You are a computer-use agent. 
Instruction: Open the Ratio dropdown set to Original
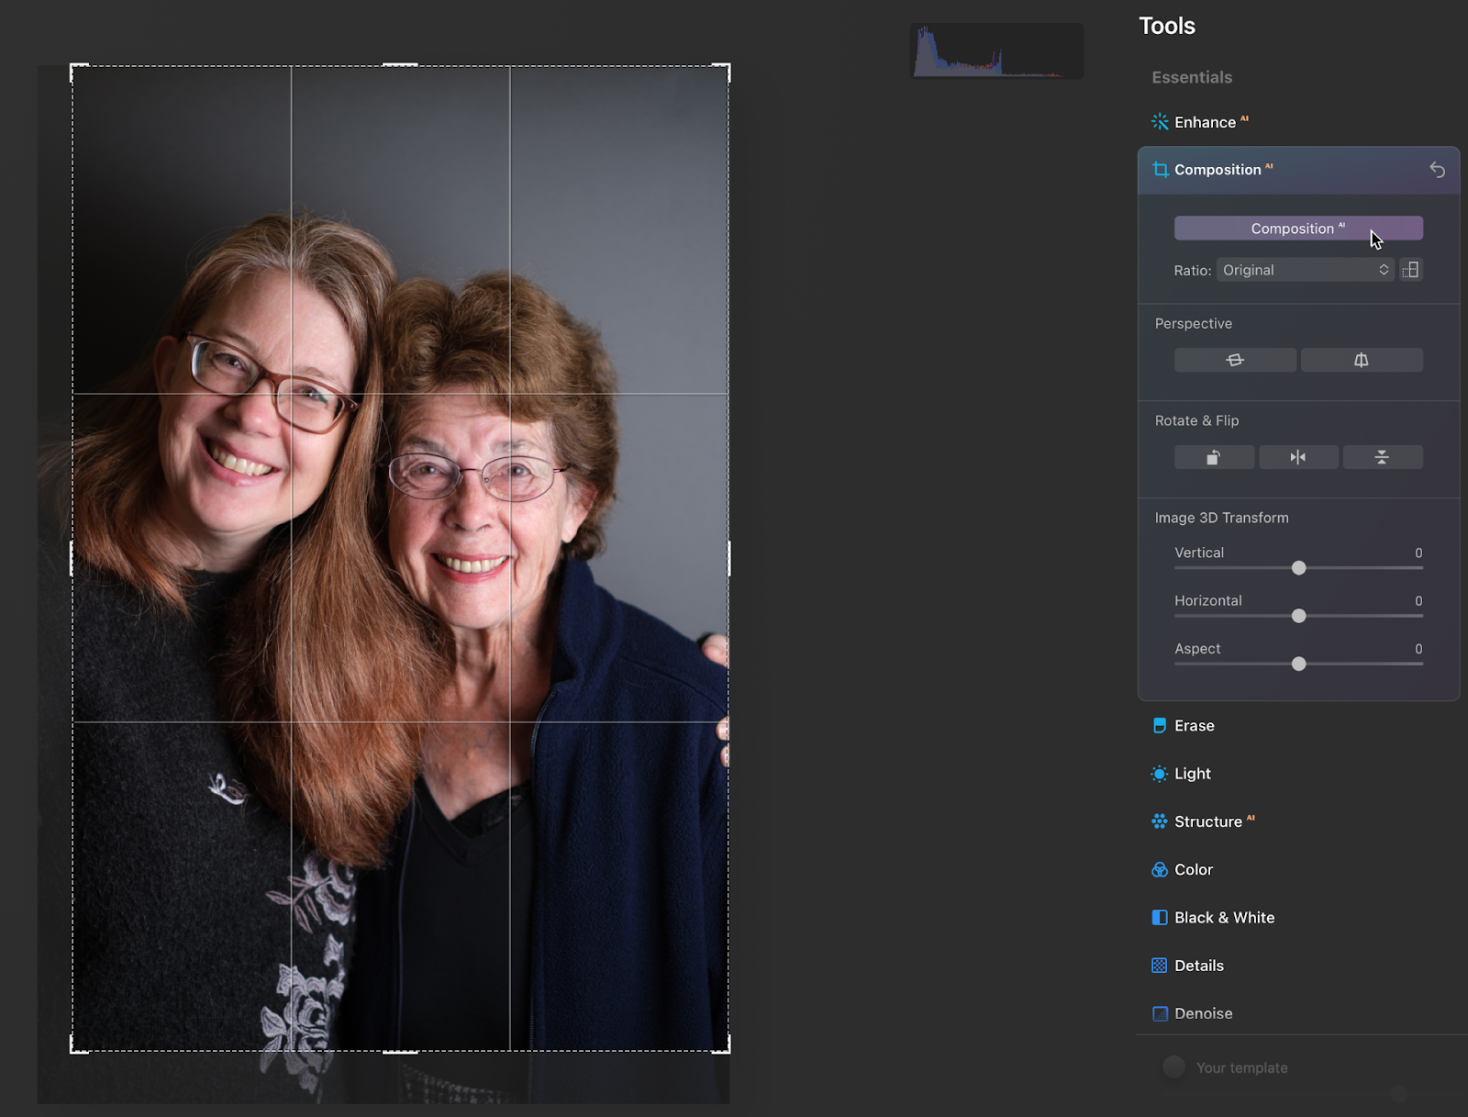[1305, 270]
